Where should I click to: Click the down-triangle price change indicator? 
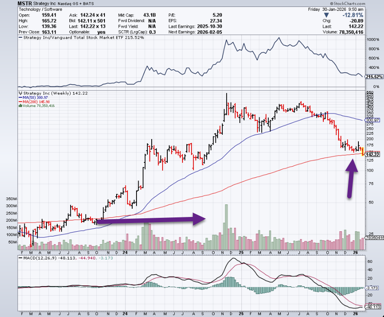[x=332, y=15]
